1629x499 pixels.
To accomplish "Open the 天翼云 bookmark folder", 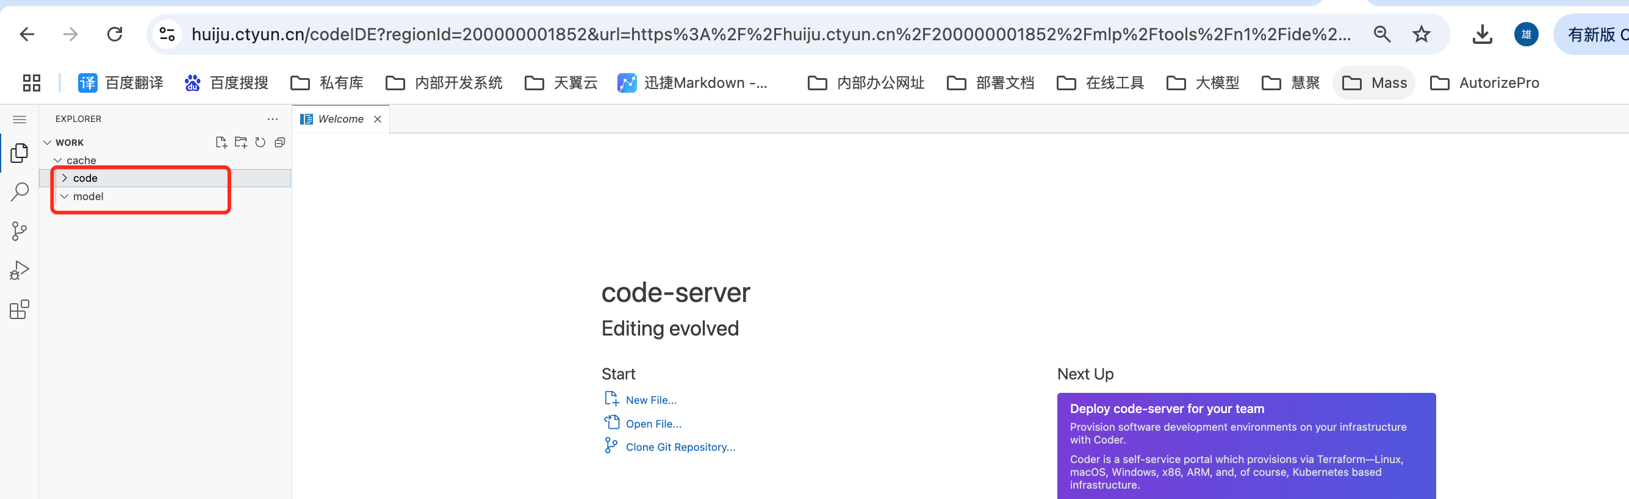I will click(561, 83).
